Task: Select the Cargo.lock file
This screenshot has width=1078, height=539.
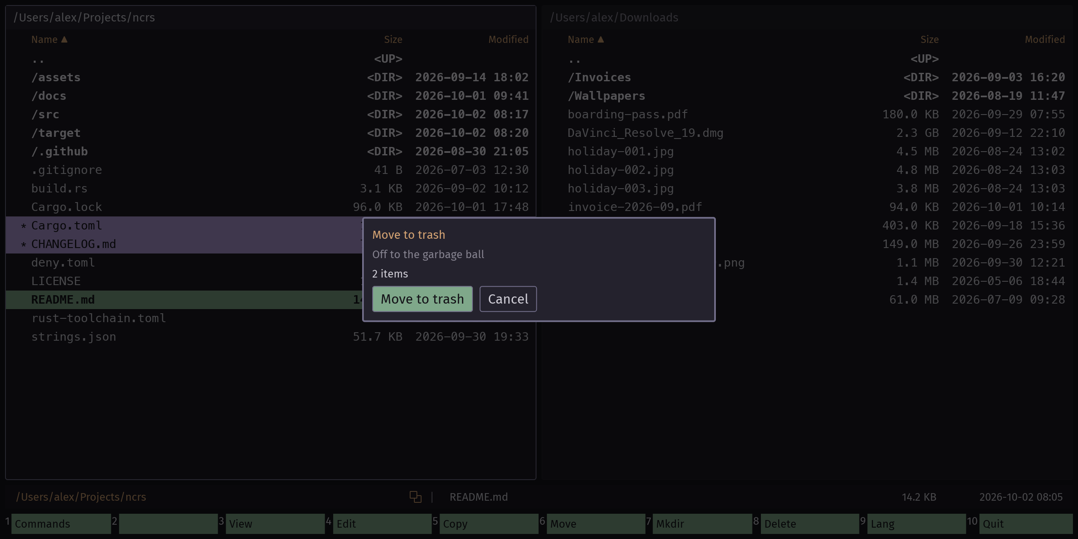Action: [271, 207]
